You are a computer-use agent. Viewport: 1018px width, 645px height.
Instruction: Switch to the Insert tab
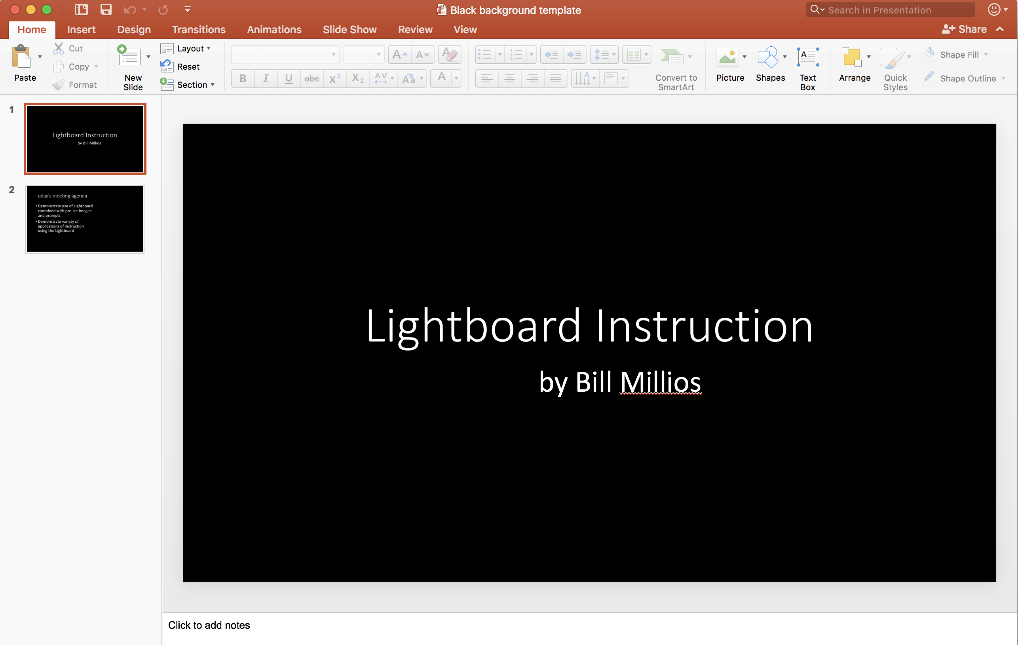81,30
